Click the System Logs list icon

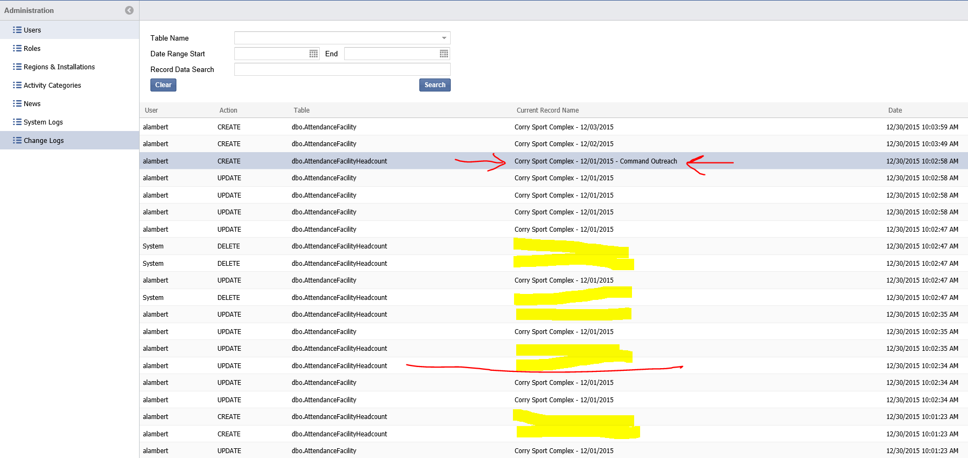(17, 122)
